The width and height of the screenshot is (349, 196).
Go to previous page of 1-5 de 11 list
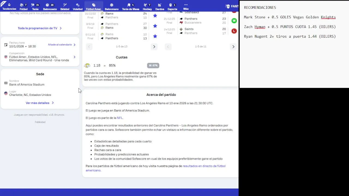click(x=168, y=47)
